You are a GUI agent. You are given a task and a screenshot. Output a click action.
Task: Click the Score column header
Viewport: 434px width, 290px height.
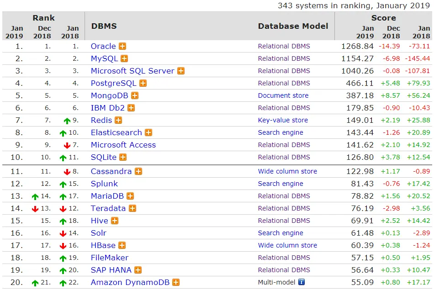click(384, 18)
